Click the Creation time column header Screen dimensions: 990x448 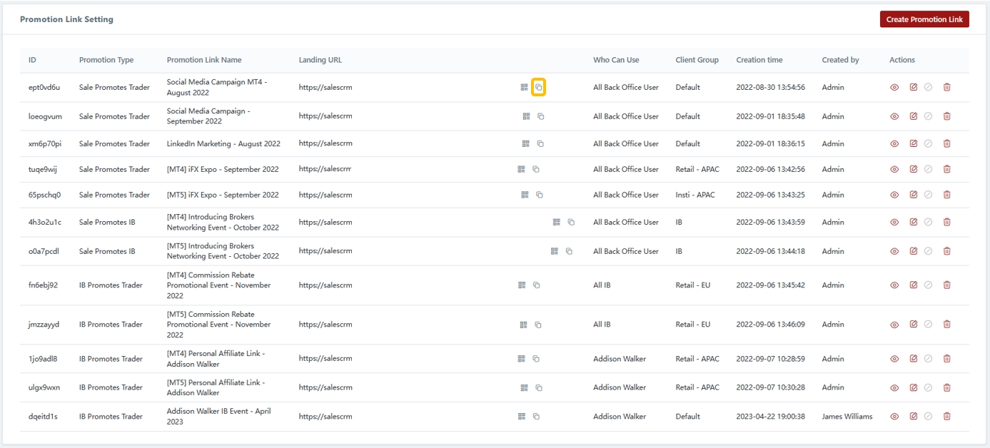coord(759,60)
